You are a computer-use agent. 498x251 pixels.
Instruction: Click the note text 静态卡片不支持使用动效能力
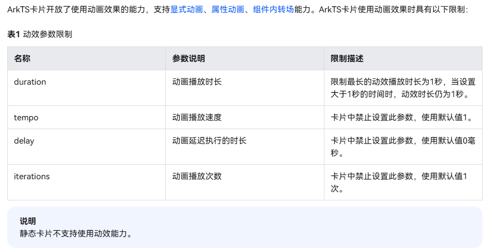click(76, 233)
